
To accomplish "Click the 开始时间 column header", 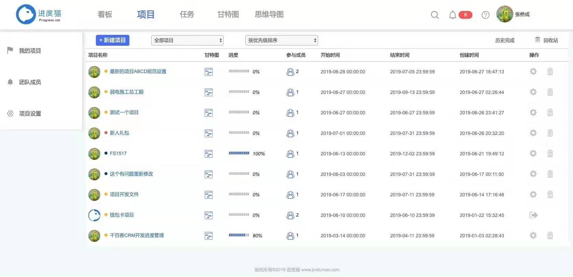I will pyautogui.click(x=330, y=55).
